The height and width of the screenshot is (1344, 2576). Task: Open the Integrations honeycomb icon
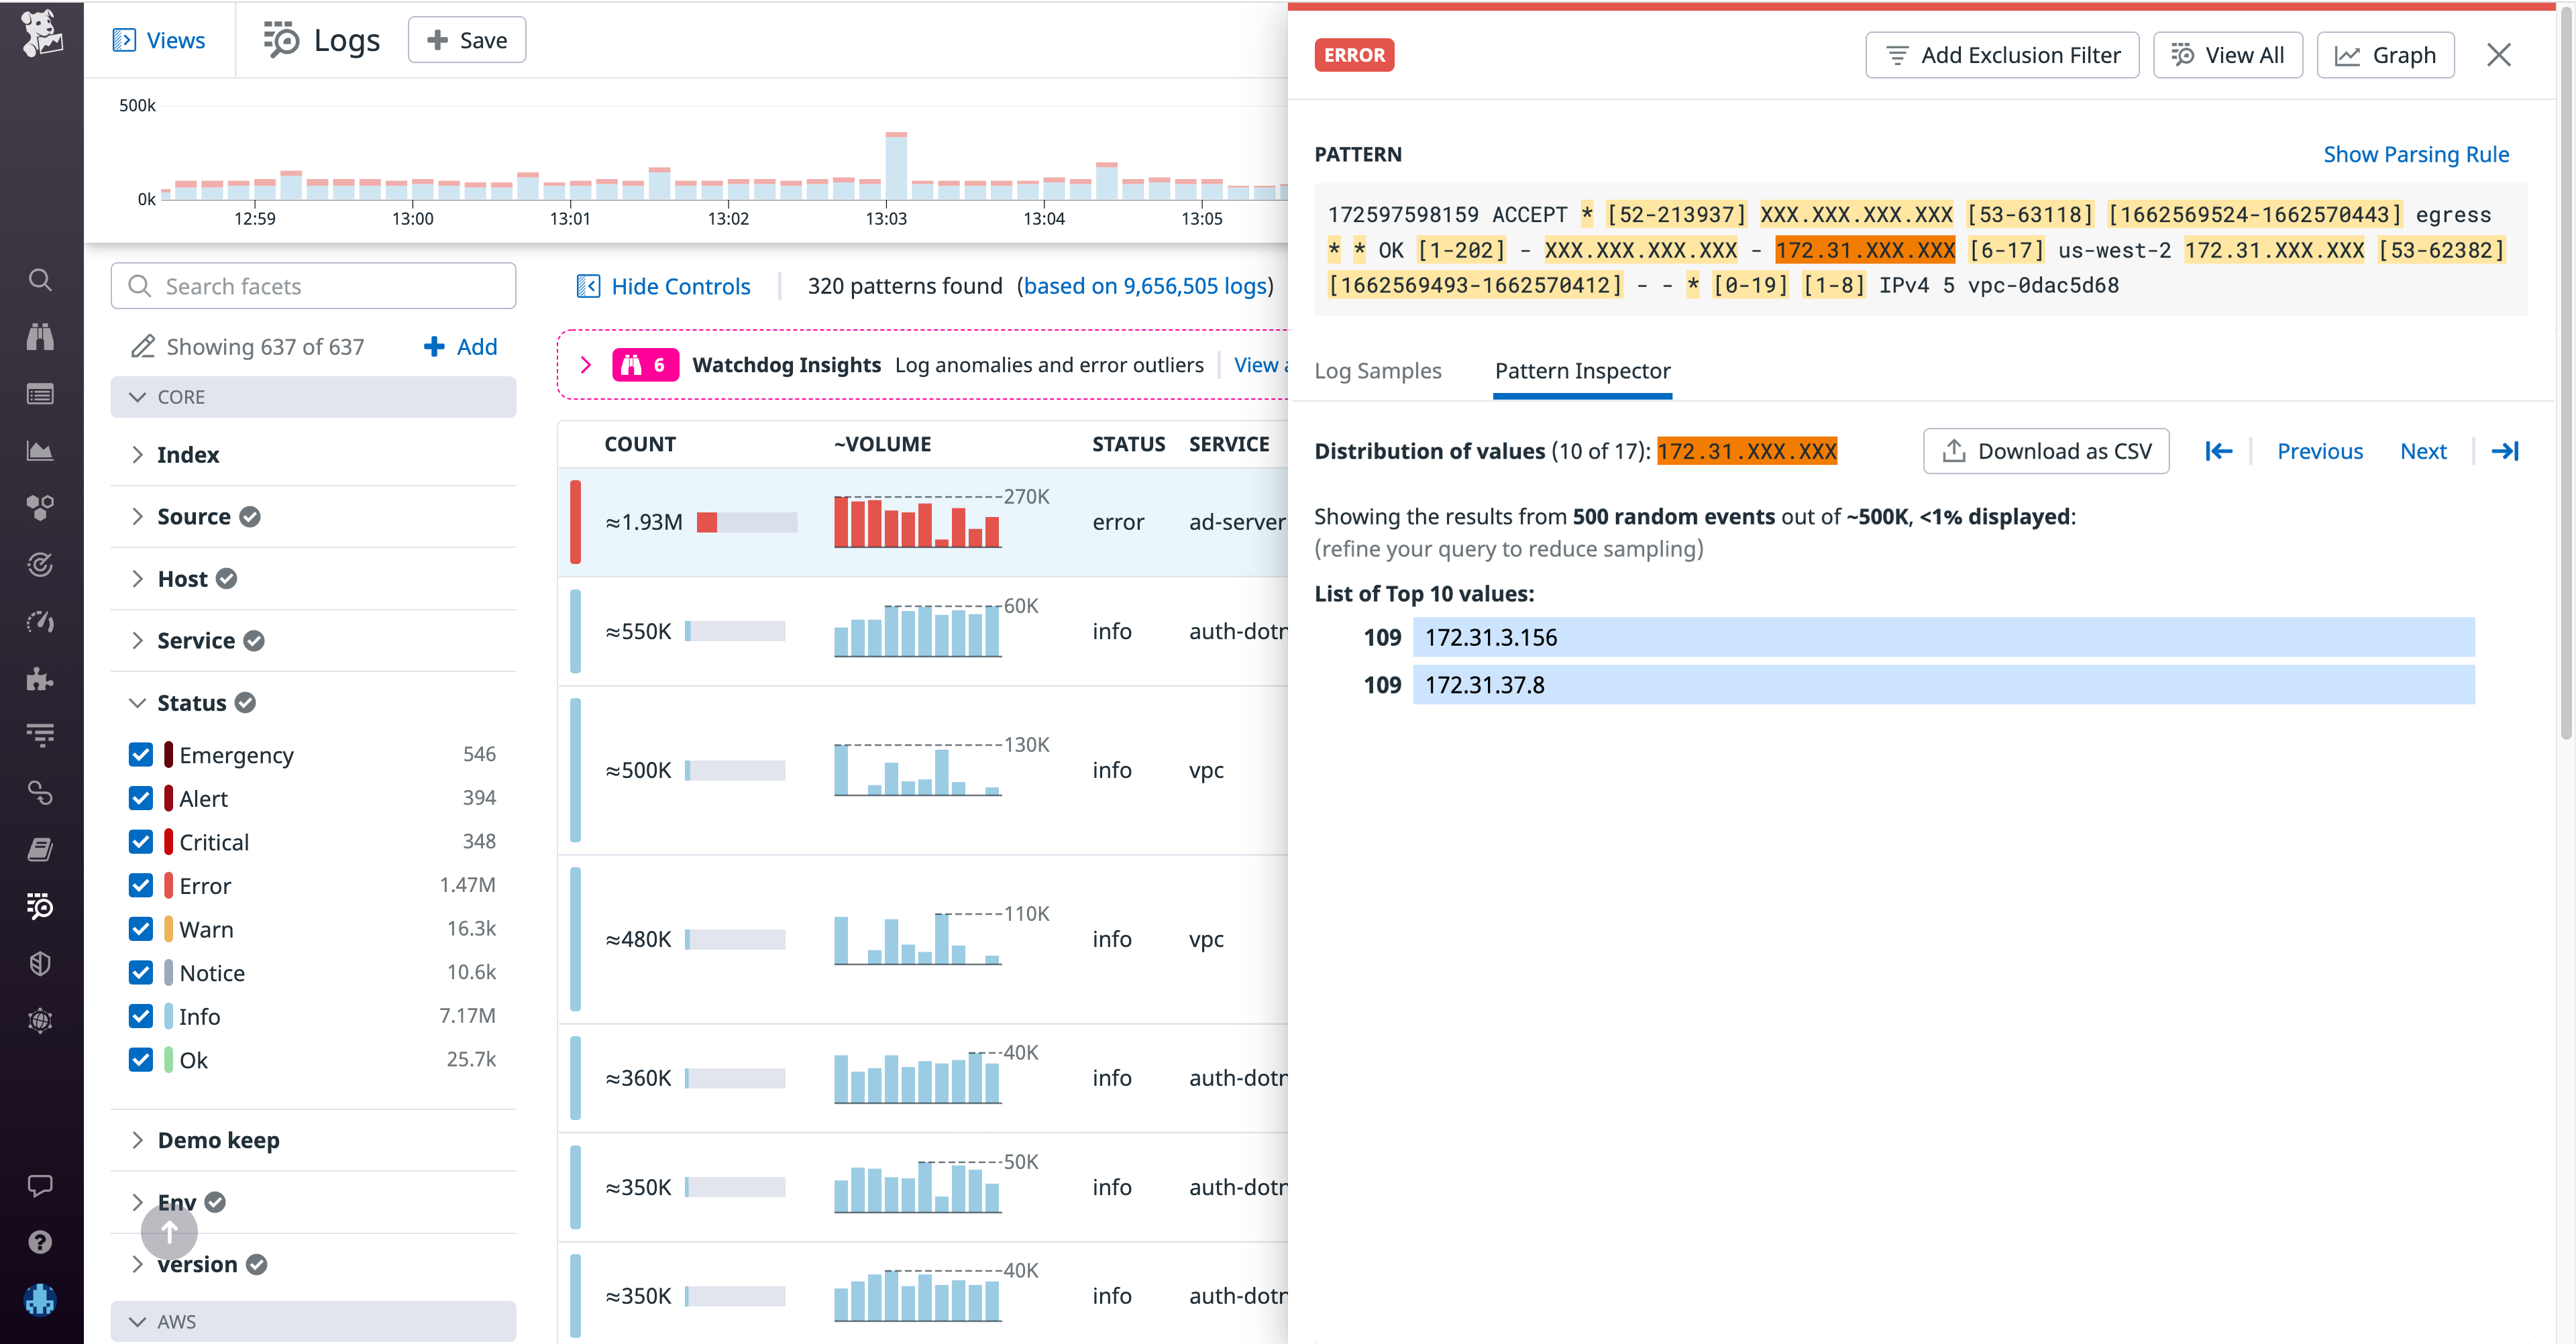click(x=40, y=507)
